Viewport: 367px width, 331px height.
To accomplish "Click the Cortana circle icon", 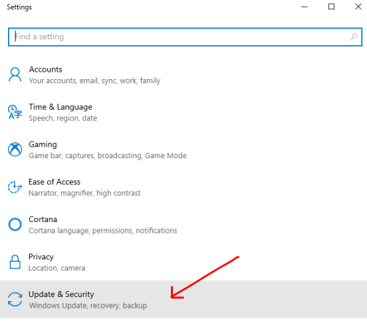I will [x=15, y=225].
